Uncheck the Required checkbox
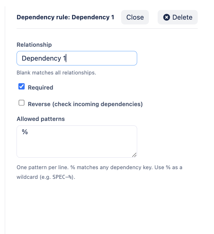Screen dimensions: 214x234 click(x=21, y=87)
